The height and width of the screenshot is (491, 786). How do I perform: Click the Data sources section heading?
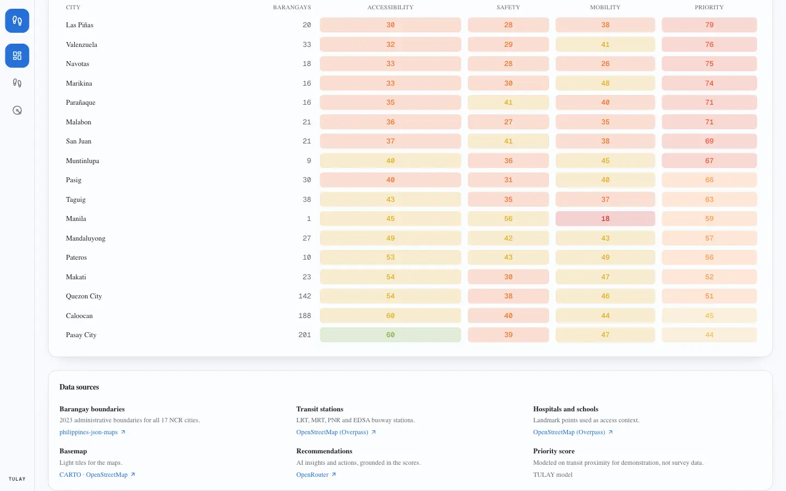[x=79, y=387]
